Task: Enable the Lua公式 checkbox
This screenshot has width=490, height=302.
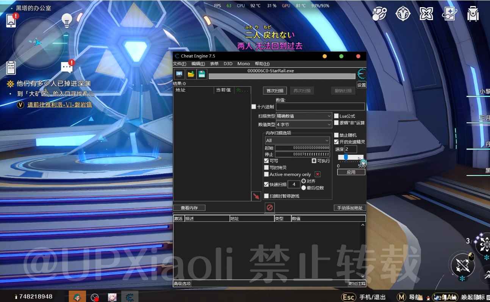Action: [336, 116]
